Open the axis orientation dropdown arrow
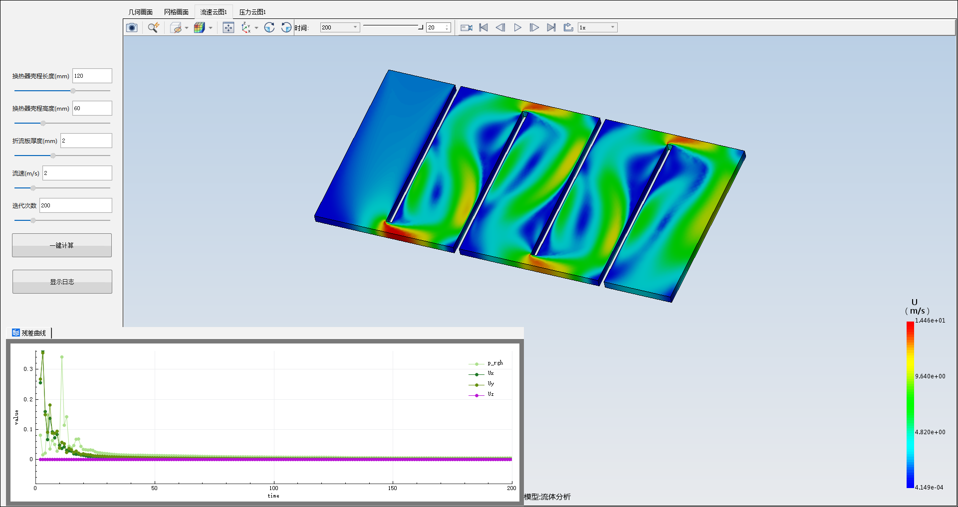The width and height of the screenshot is (958, 507). [256, 28]
